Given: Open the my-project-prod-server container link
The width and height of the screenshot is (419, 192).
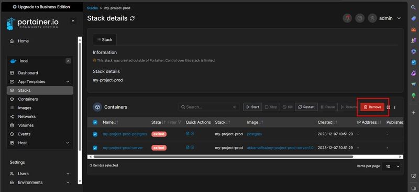Looking at the screenshot, I should pyautogui.click(x=123, y=148).
